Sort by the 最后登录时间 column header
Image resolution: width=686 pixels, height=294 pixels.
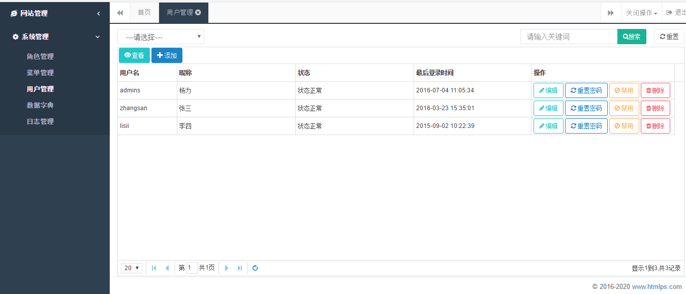[473, 73]
